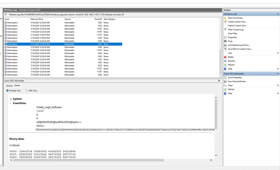Click the details pane scroll up arrow
The image size is (280, 170).
pos(216,97)
